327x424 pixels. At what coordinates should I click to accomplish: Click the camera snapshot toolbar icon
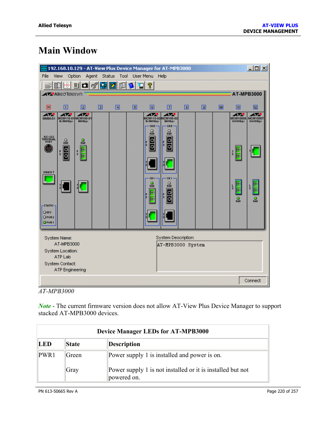tap(85, 85)
